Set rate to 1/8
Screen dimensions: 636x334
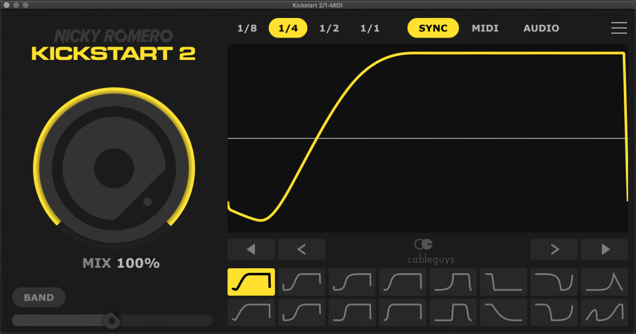247,28
